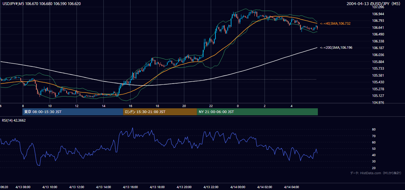Image resolution: width=405 pixels, height=190 pixels.
Task: Click hour label 4 on candlestick hour axis
Action: 292,106
